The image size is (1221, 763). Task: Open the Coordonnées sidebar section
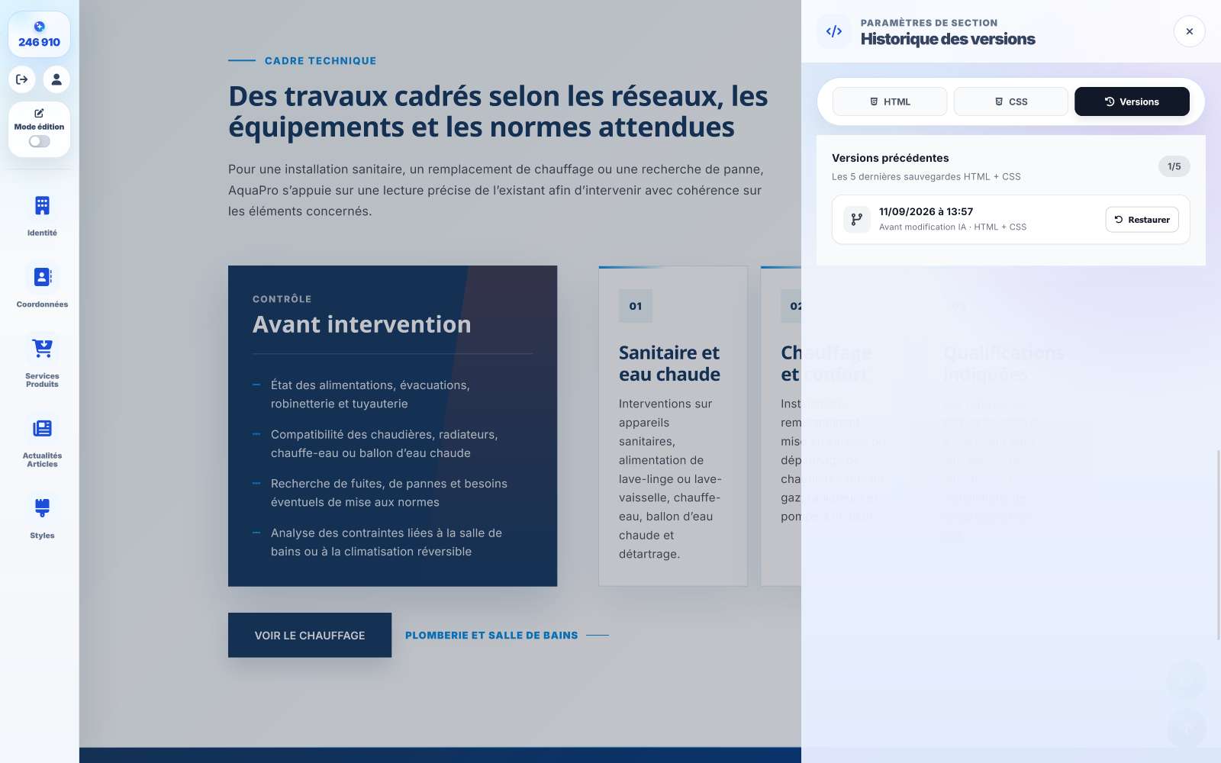42,286
